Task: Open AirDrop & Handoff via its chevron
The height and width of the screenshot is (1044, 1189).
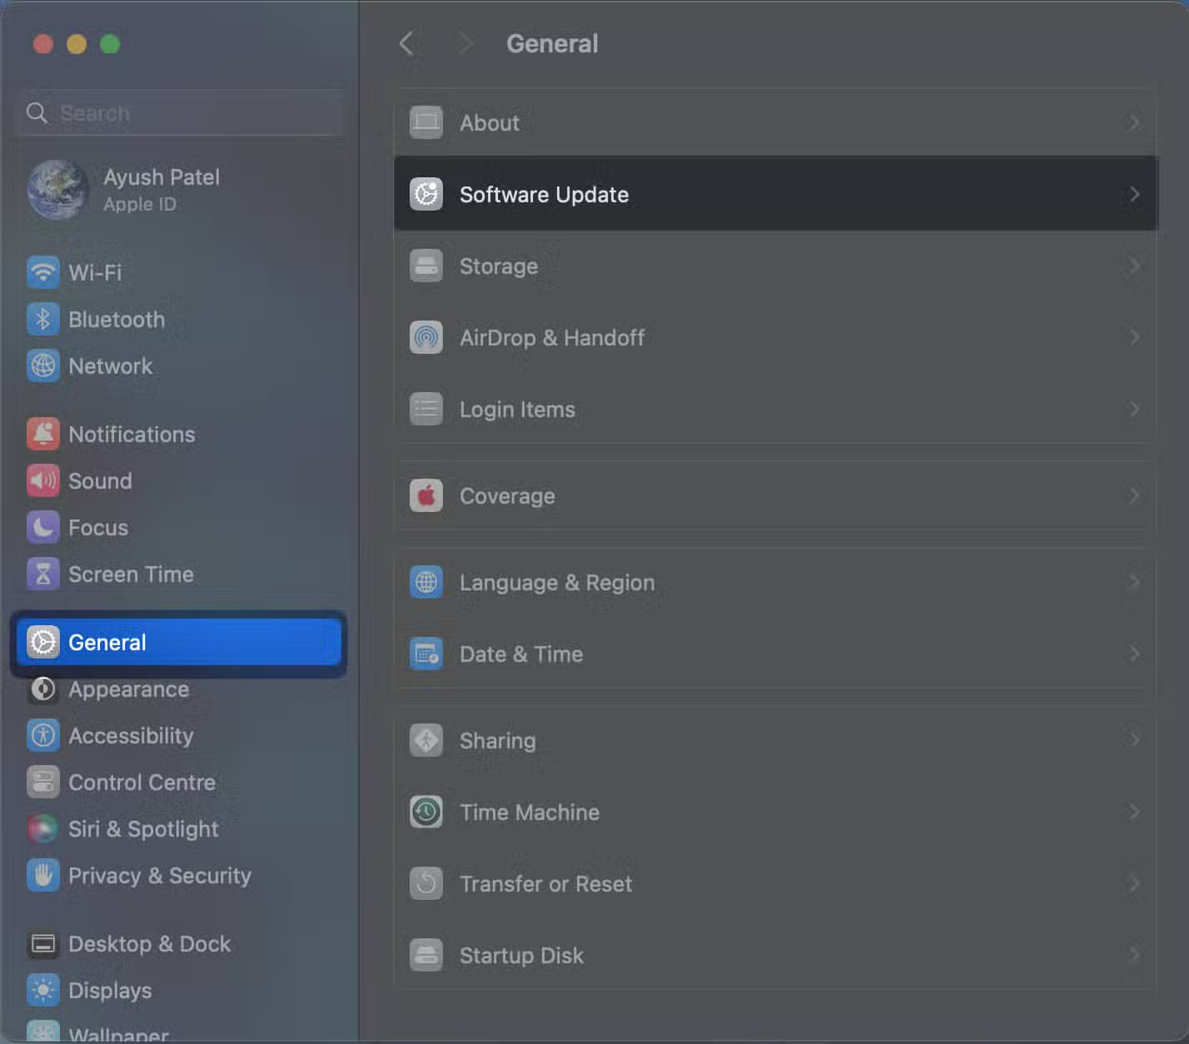Action: [x=1134, y=337]
